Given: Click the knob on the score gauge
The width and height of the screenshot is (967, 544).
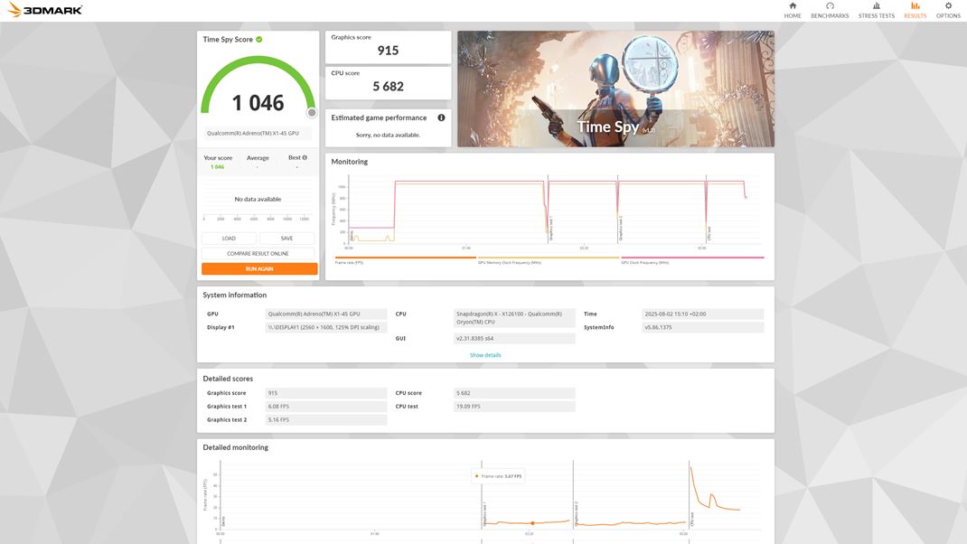Looking at the screenshot, I should (x=312, y=113).
